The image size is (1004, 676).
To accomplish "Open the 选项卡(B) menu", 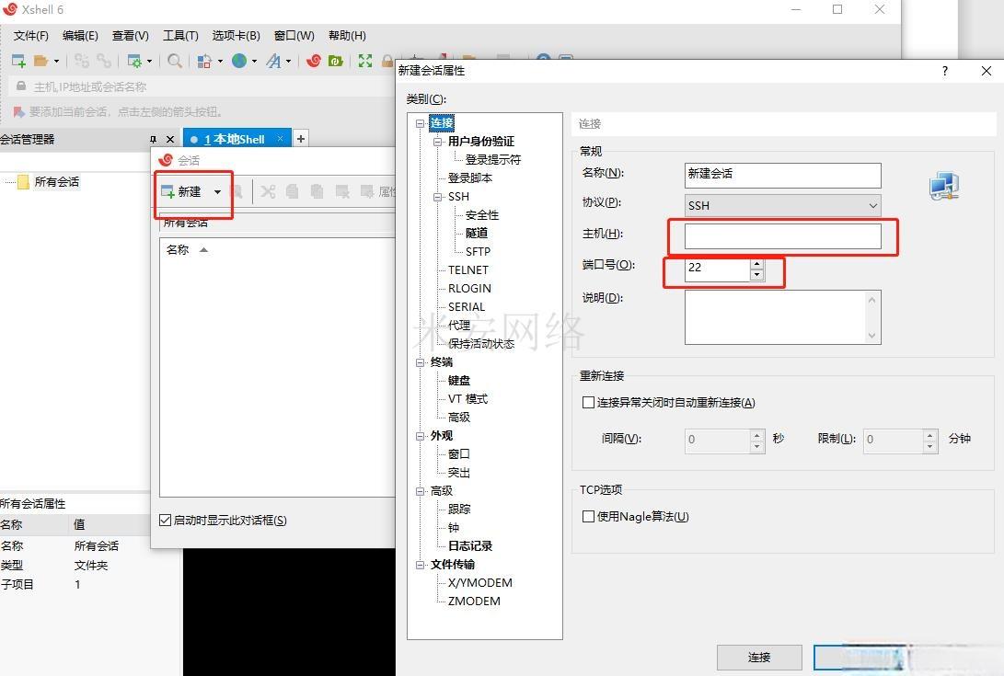I will 236,35.
